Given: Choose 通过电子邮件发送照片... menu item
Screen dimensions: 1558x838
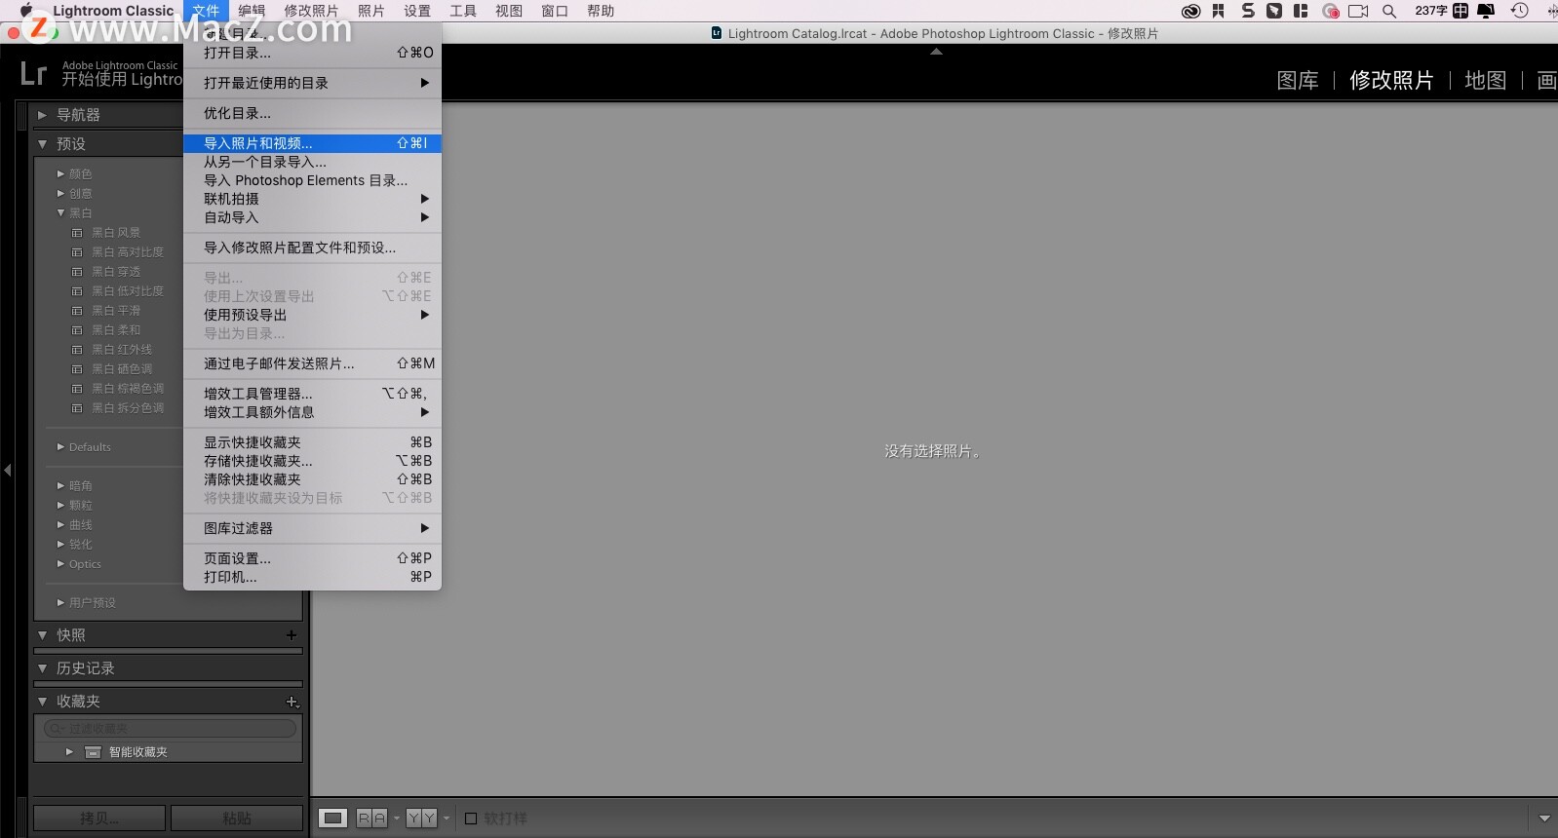Looking at the screenshot, I should pyautogui.click(x=312, y=363).
